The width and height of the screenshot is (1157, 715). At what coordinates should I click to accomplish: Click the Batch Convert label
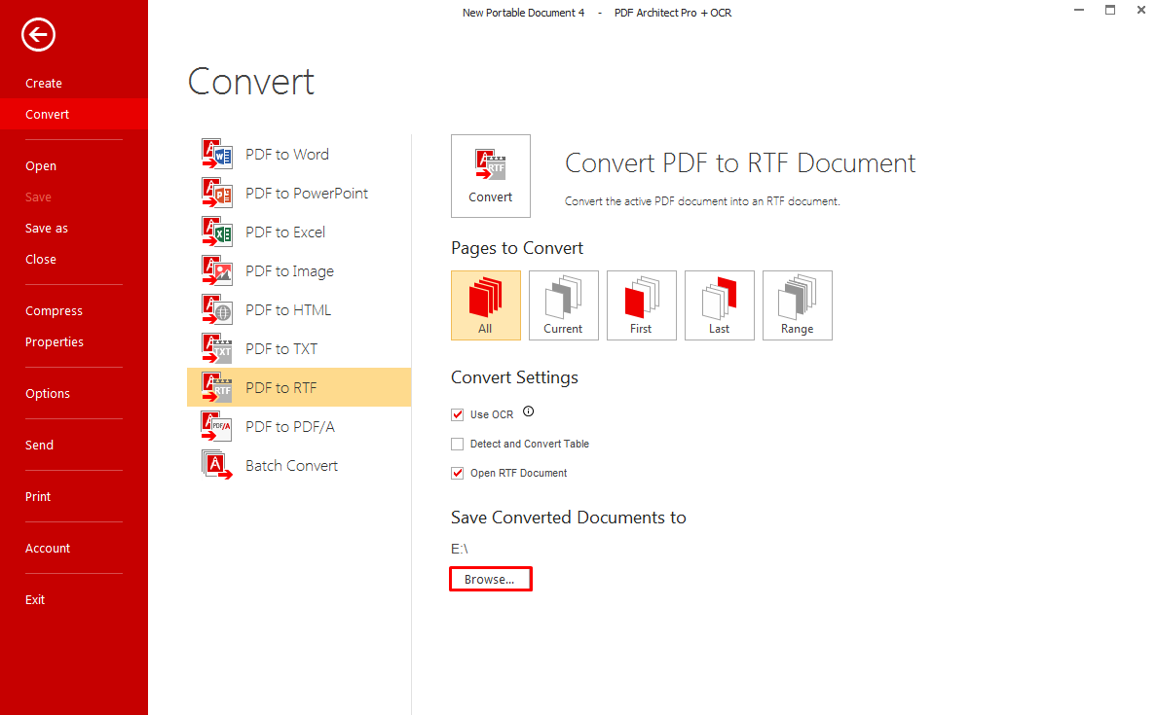click(x=292, y=466)
